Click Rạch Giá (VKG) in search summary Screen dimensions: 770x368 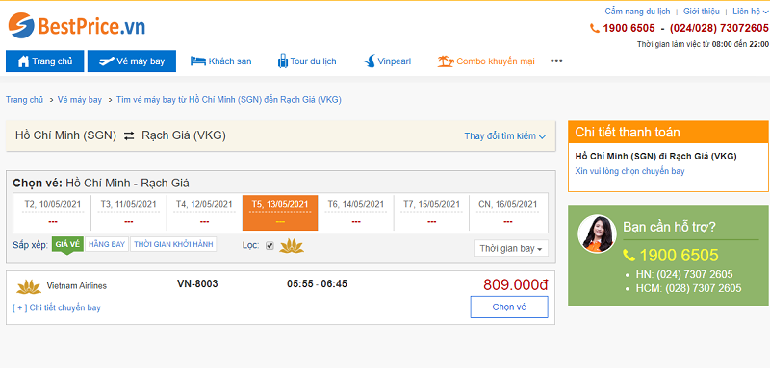click(x=184, y=135)
